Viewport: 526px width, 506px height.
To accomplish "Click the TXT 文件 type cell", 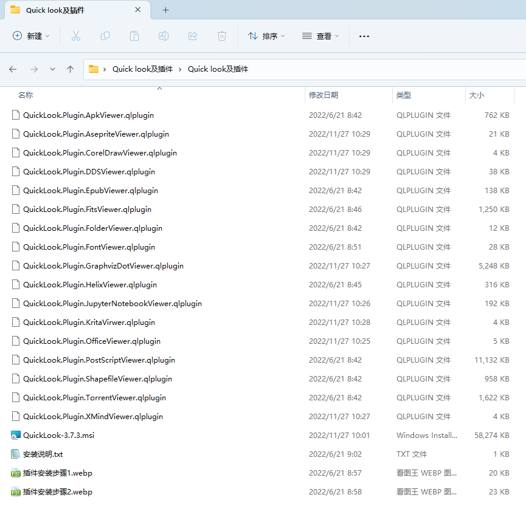I will click(412, 454).
